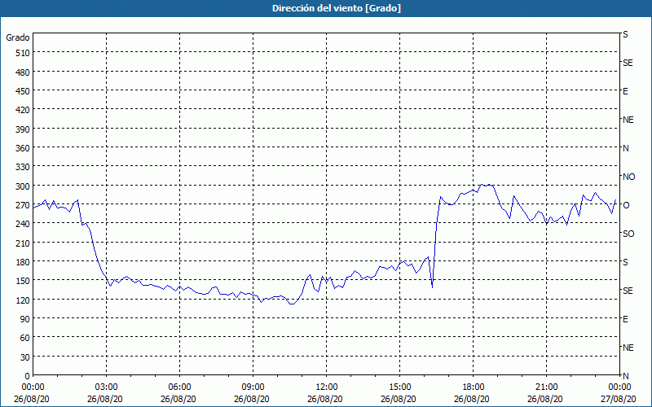The width and height of the screenshot is (652, 407).
Task: Click the 26/08/20 date beneath 03:00
Action: [x=105, y=400]
